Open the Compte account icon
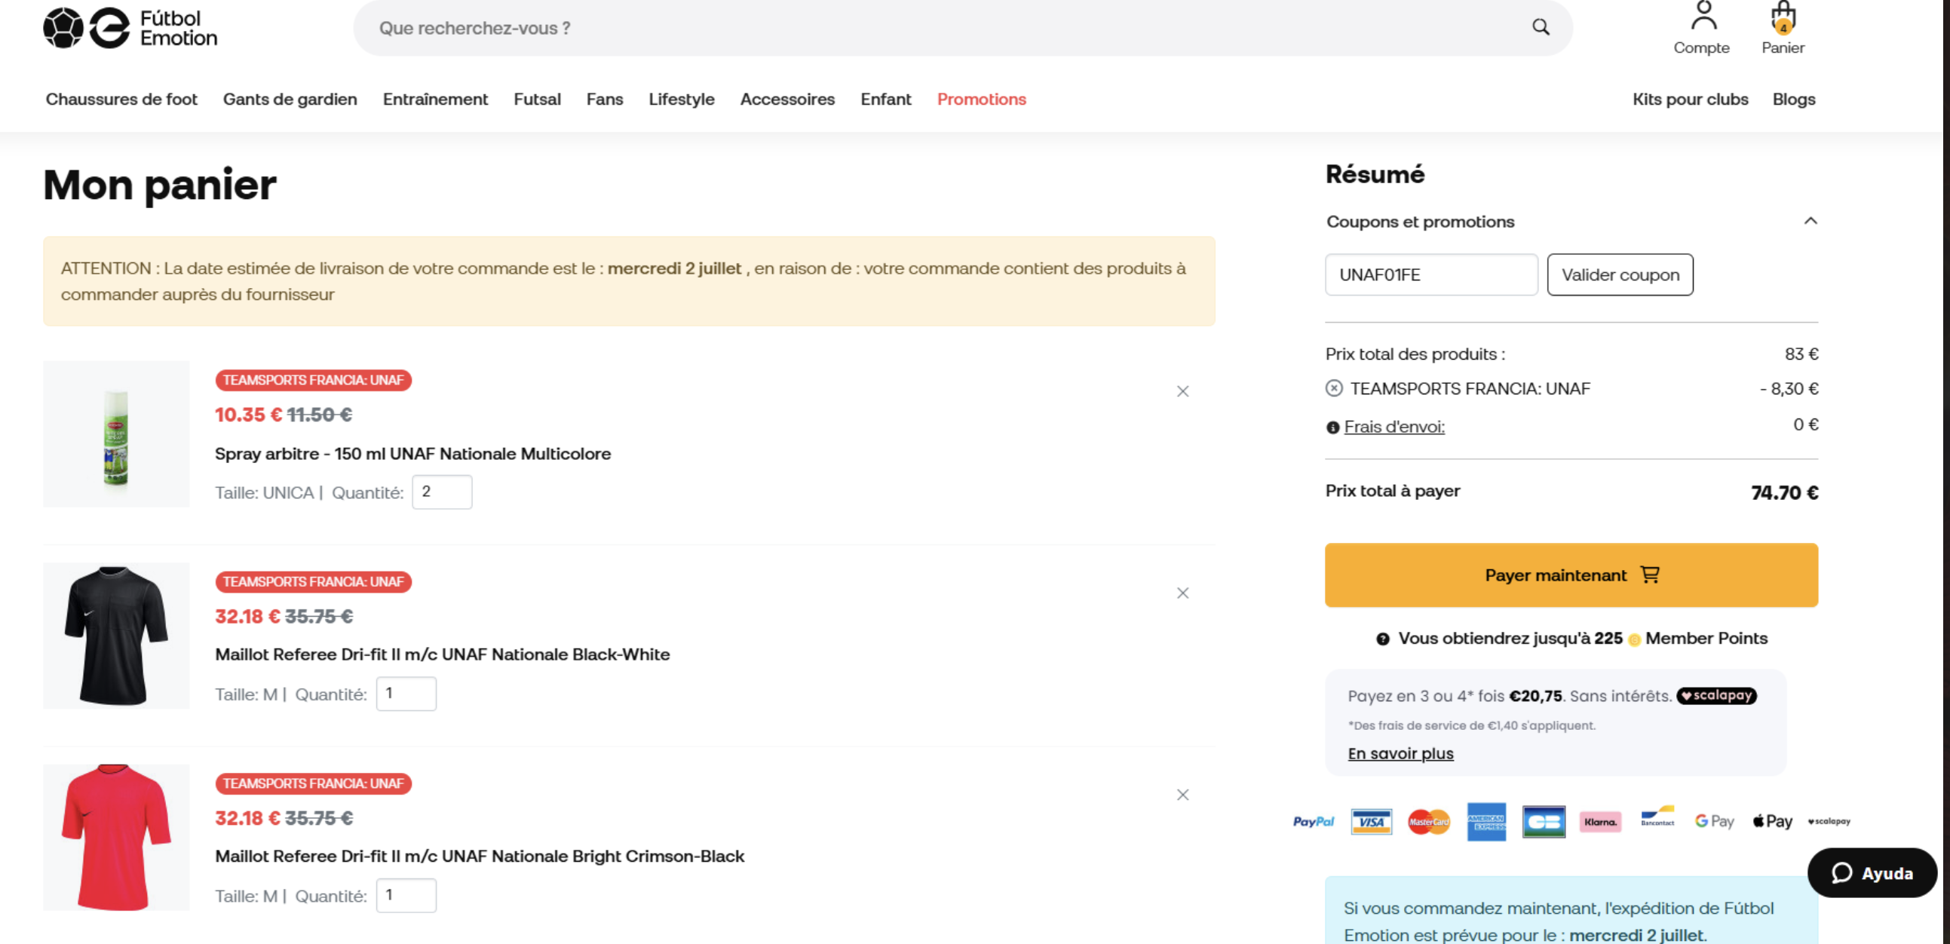 [1701, 28]
